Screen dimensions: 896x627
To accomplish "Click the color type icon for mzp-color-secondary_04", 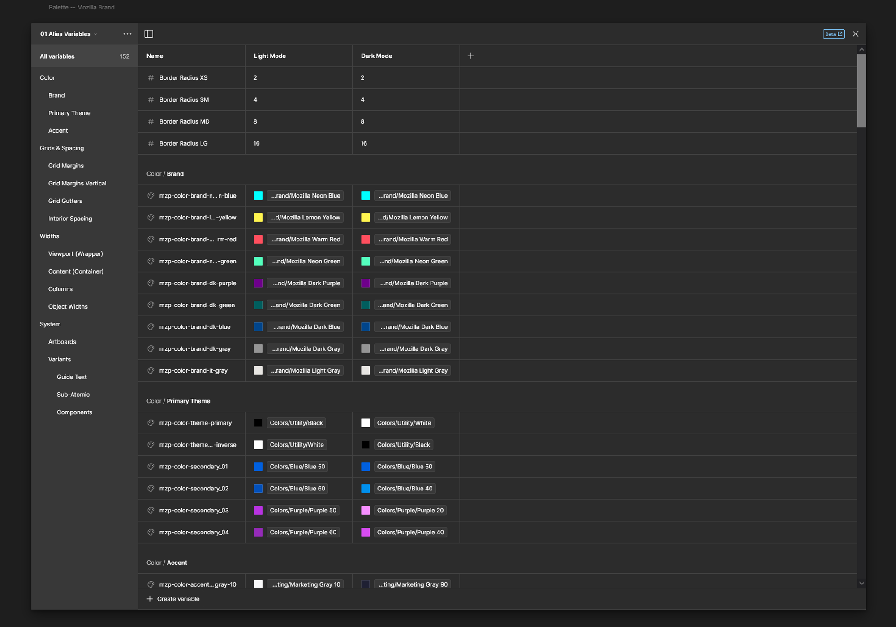I will [x=151, y=533].
